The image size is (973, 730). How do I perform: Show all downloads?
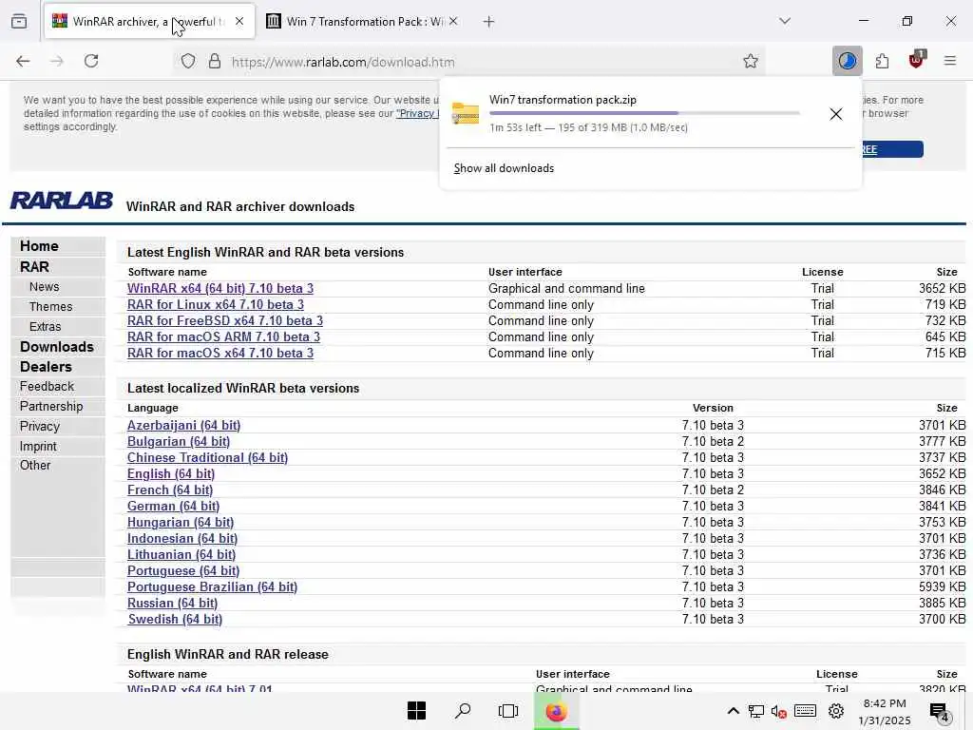pos(504,168)
